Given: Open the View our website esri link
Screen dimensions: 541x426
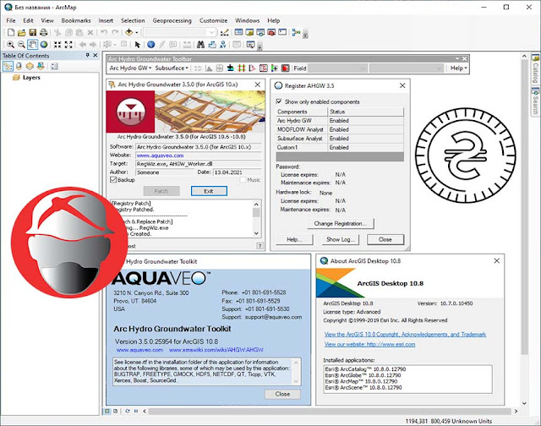Looking at the screenshot, I should click(x=370, y=344).
